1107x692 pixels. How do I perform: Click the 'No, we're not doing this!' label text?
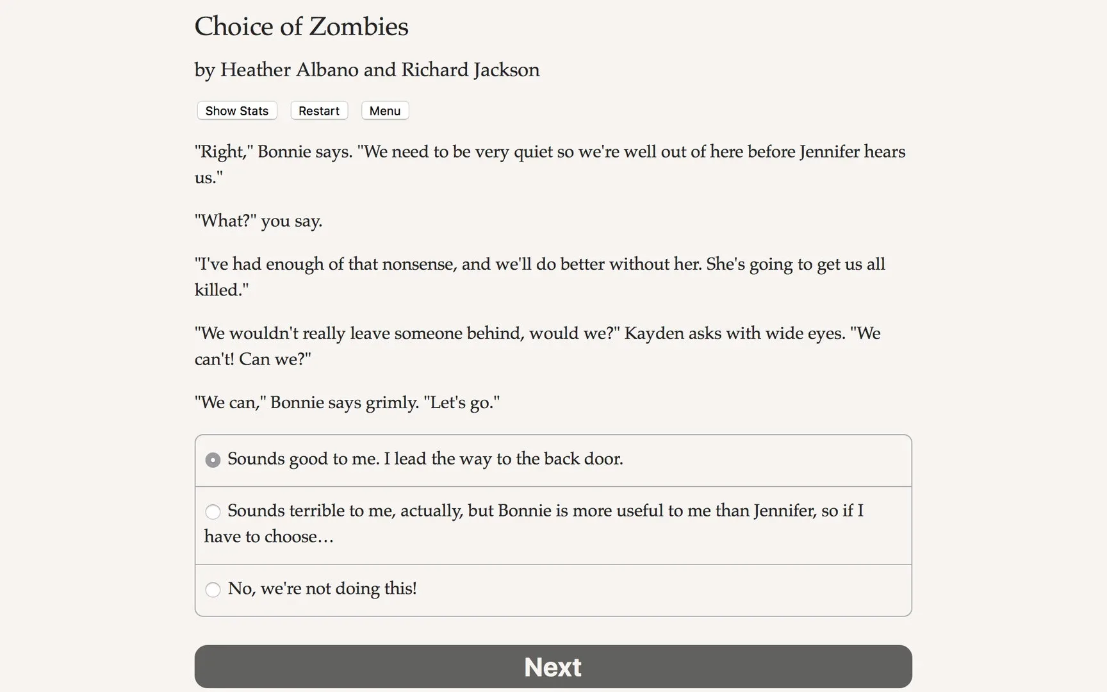(322, 588)
